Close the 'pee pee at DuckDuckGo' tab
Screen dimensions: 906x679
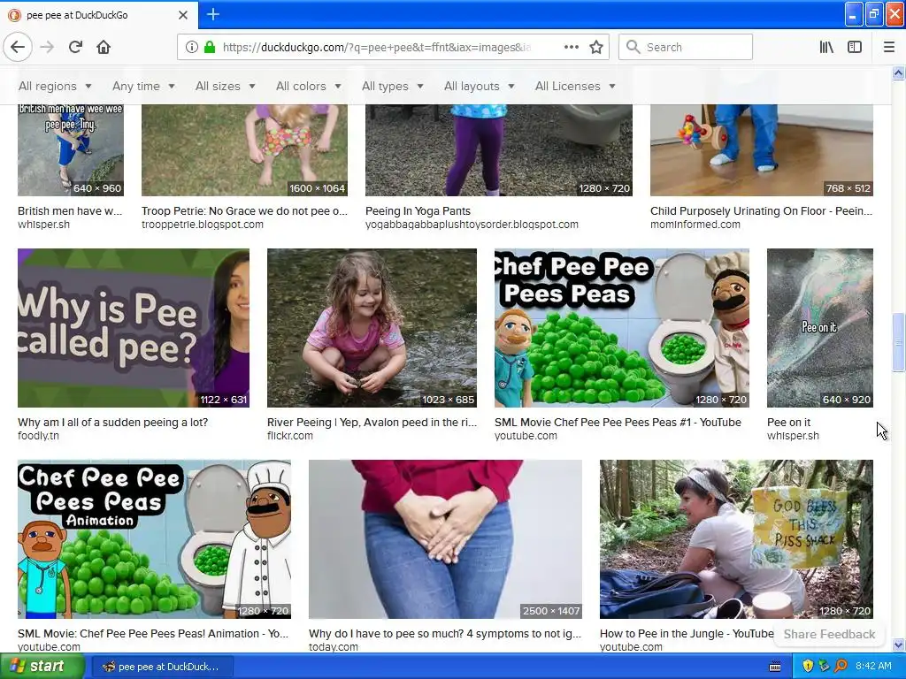tap(182, 15)
